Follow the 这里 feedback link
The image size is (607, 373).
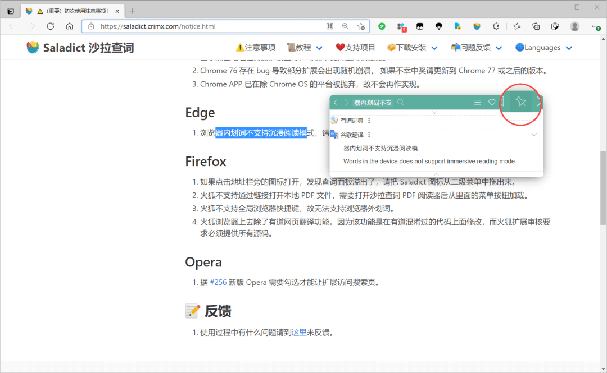(x=299, y=332)
